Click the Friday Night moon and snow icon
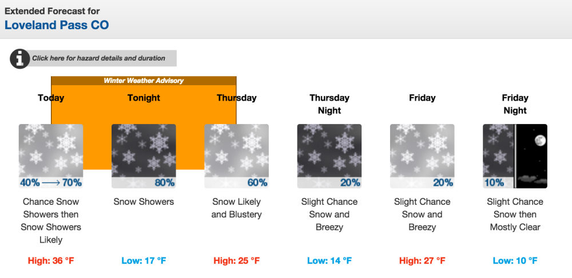Screen dimensions: 572x278 pos(515,156)
